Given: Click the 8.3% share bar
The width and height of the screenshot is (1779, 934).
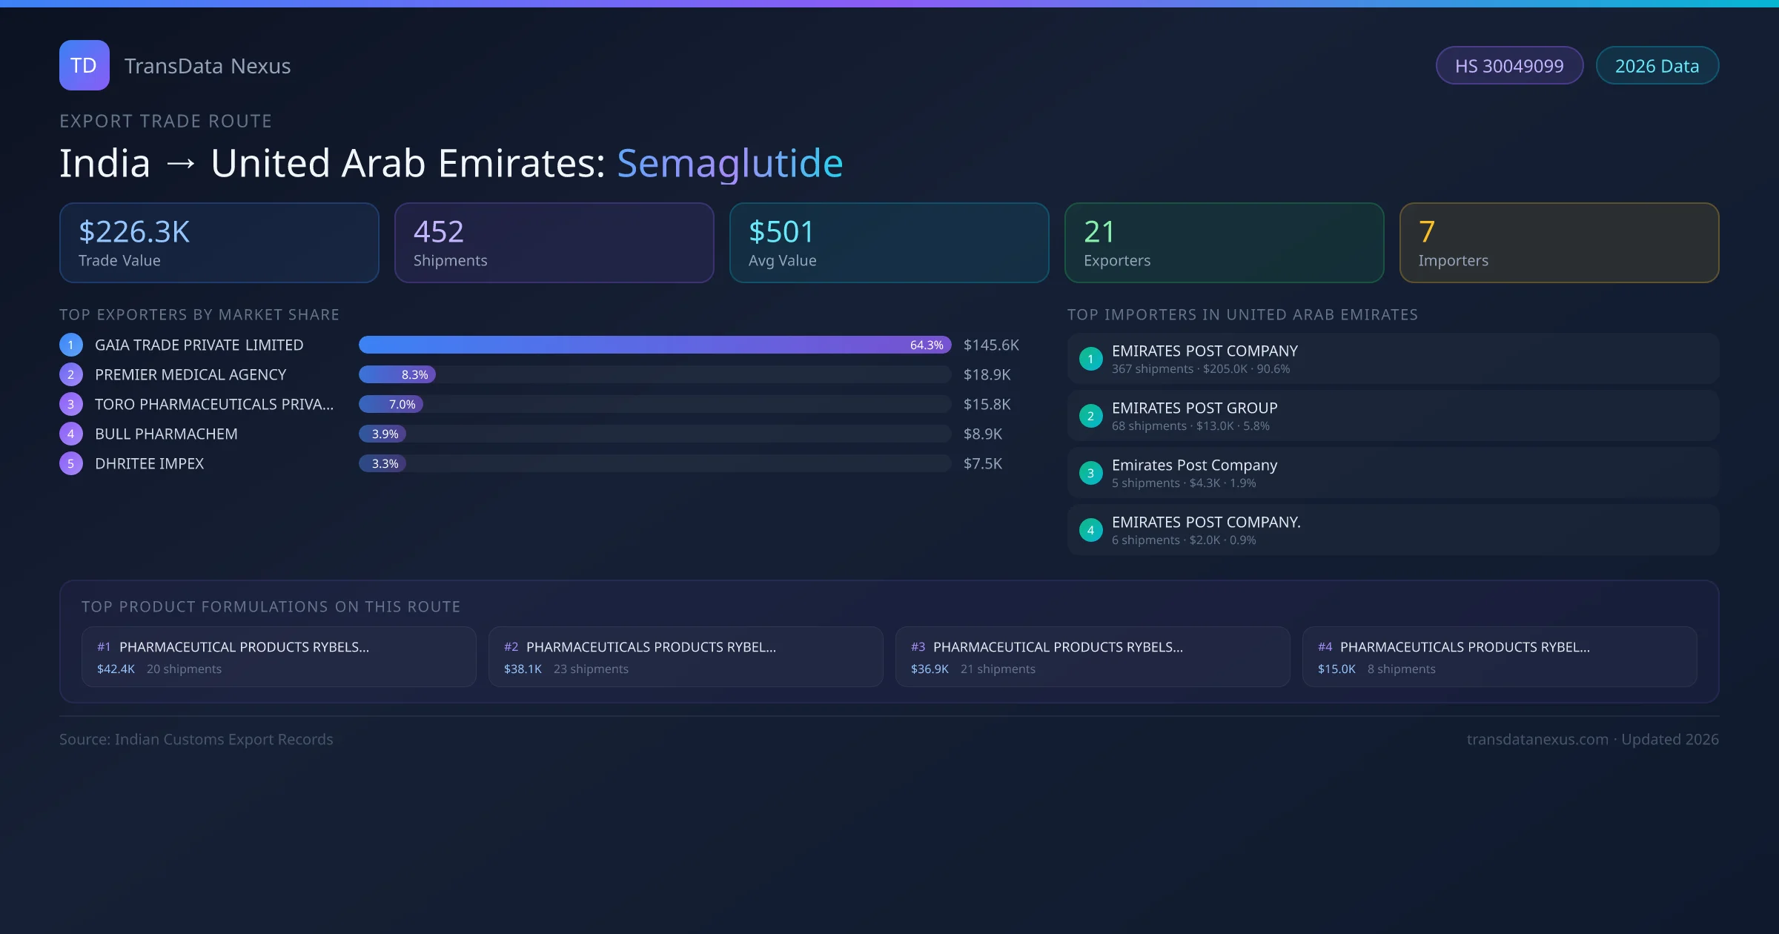Looking at the screenshot, I should click(x=397, y=374).
